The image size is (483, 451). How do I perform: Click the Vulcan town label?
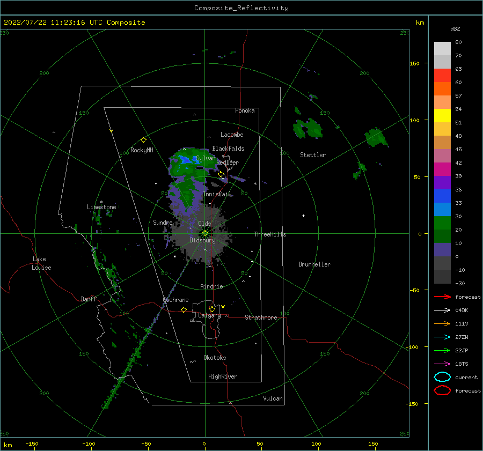[x=273, y=398]
